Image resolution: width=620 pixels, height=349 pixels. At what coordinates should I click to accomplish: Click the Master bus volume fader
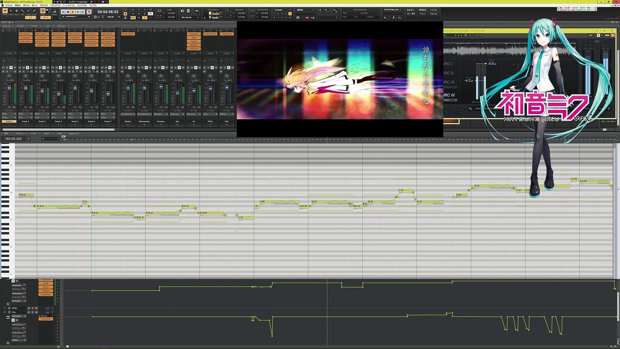(x=128, y=88)
